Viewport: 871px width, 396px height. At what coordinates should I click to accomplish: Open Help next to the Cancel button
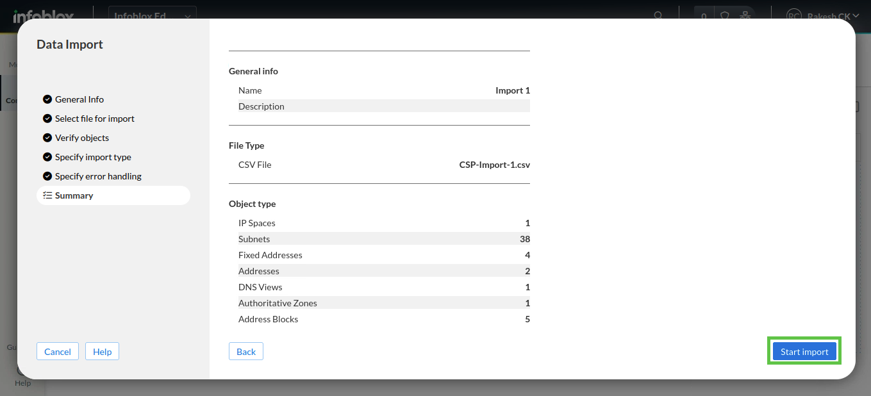click(x=102, y=351)
